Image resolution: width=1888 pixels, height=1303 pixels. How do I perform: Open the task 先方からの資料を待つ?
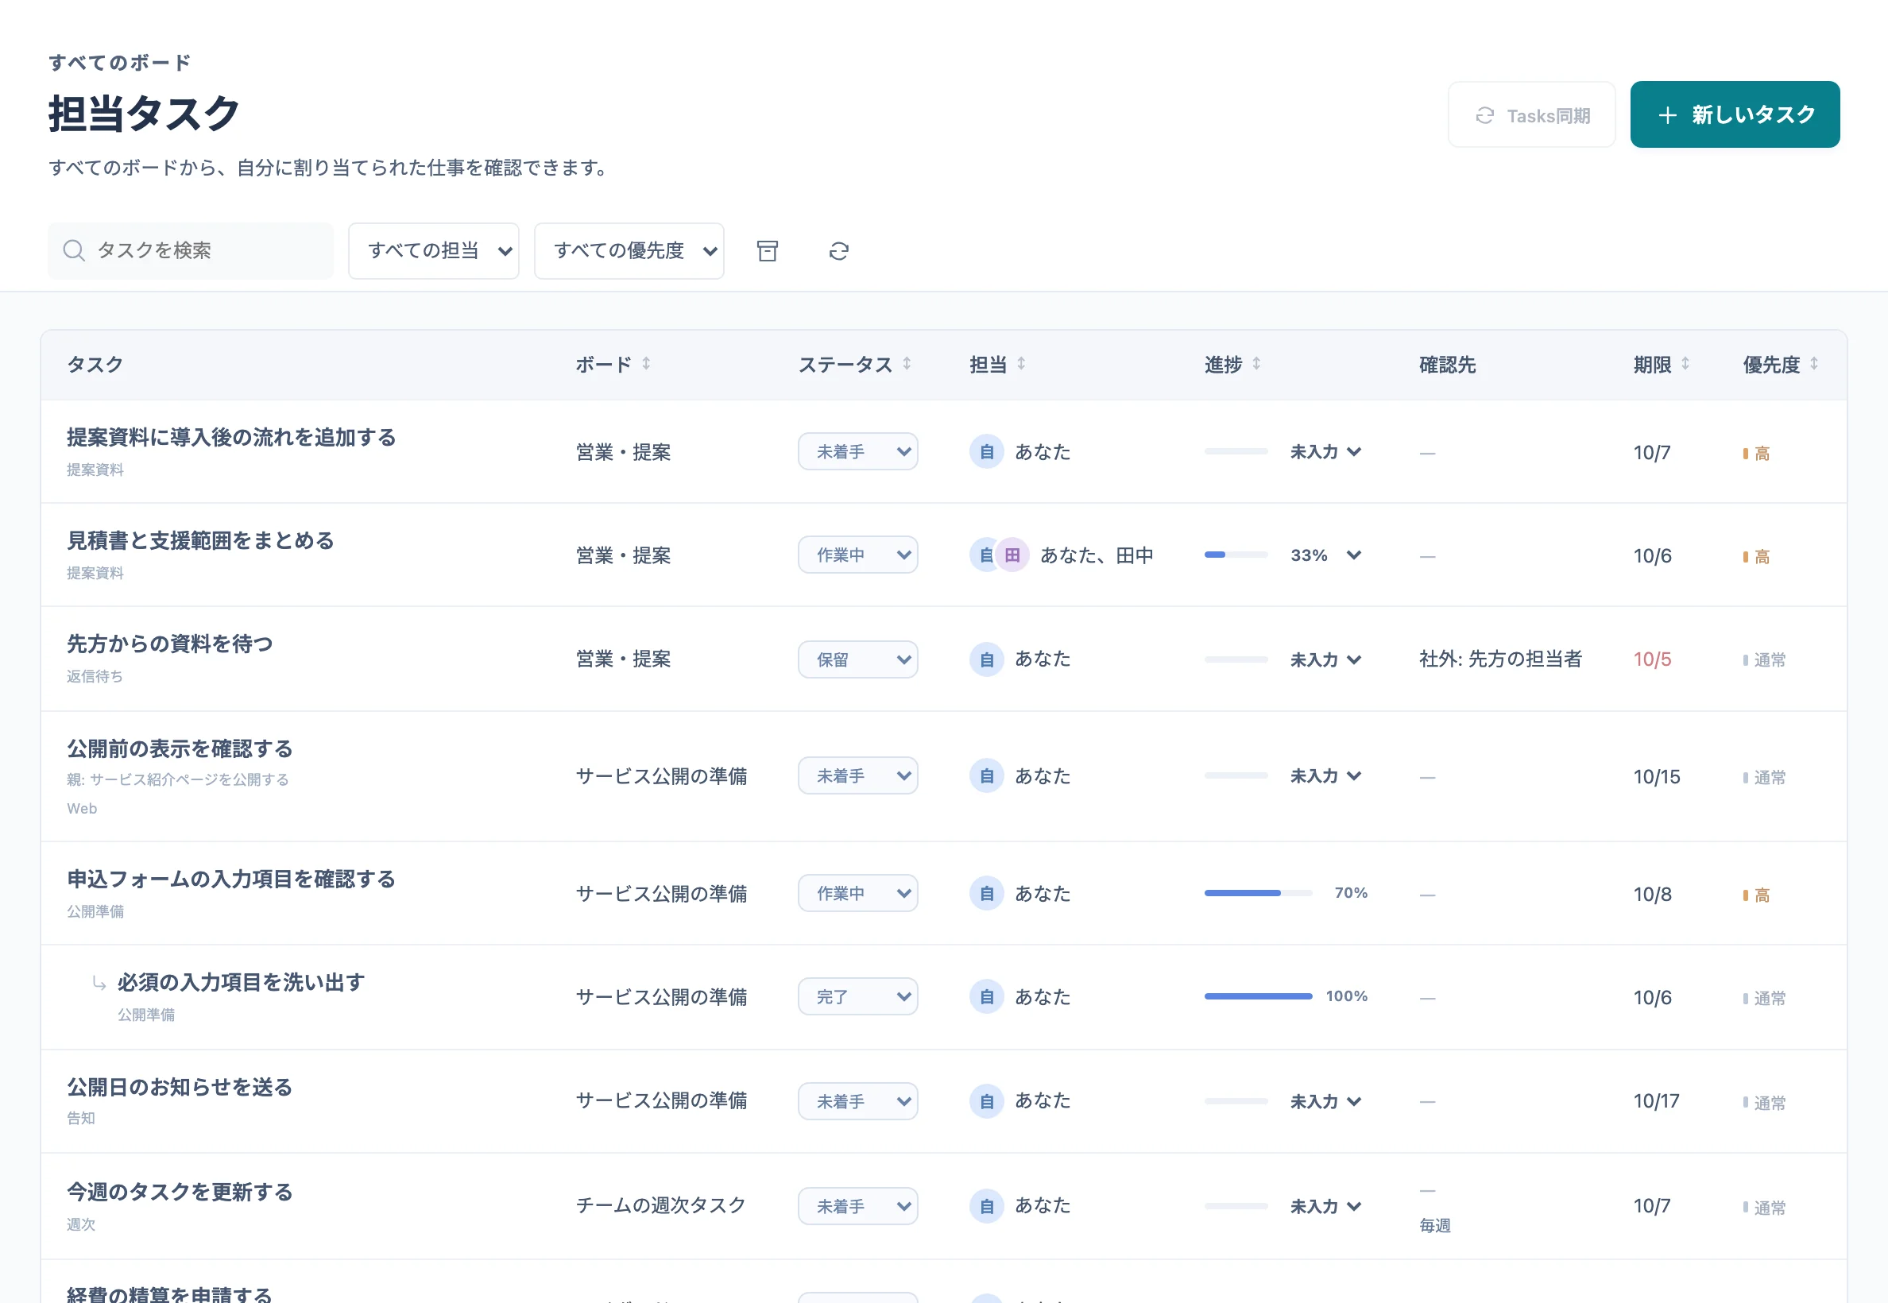point(170,644)
